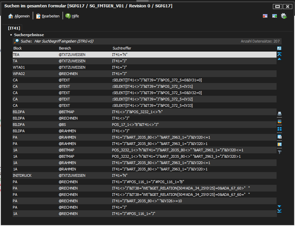Open the sum calculation table icon
The width and height of the screenshot is (295, 226).
tap(279, 137)
